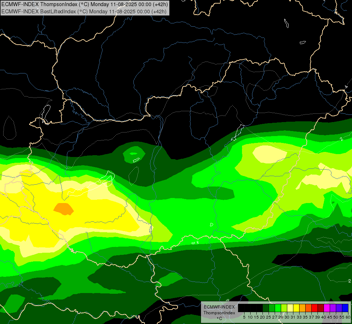This screenshot has height=324, width=352.
Task: Click the legend tick value '45'
Action: pos(330,317)
